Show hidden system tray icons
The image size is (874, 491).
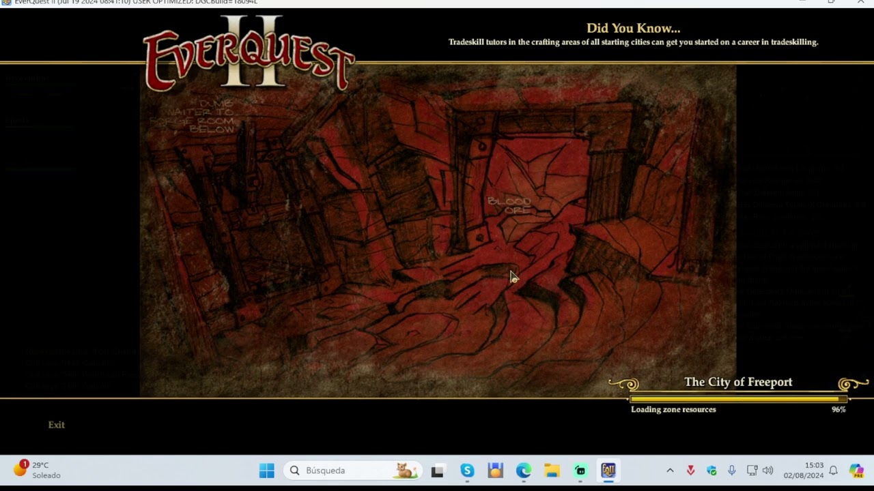(670, 471)
